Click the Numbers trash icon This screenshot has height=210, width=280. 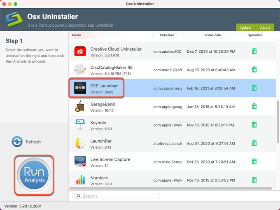click(254, 180)
